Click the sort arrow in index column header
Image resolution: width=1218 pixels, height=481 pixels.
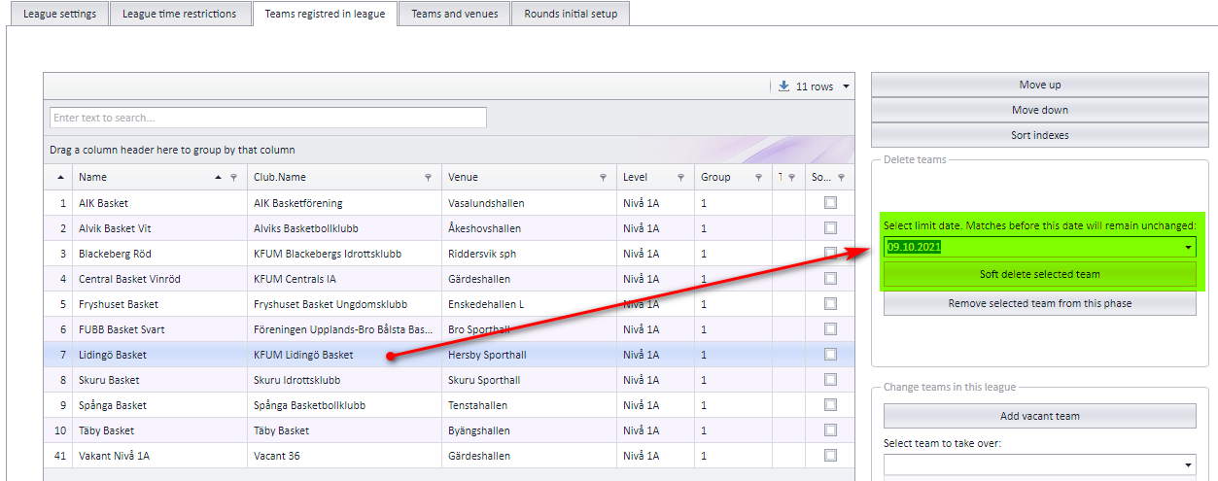tap(62, 178)
